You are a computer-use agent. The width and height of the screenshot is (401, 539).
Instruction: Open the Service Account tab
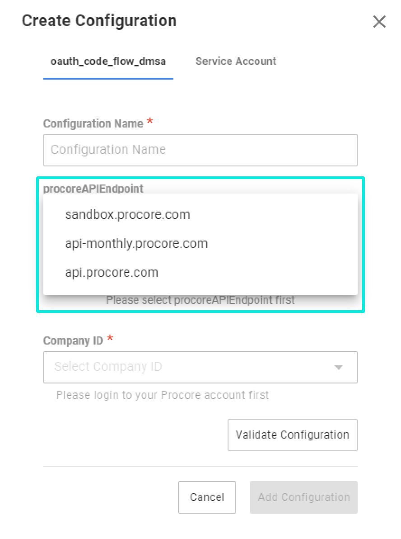click(x=236, y=61)
